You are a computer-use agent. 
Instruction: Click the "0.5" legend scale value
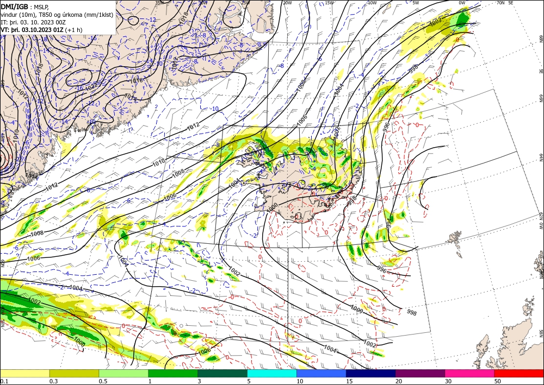coord(103,381)
